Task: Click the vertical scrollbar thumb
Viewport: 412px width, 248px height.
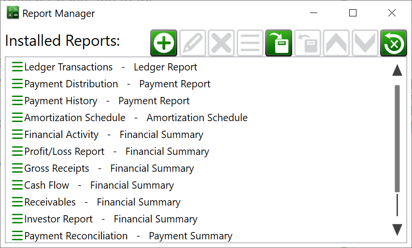Action: click(397, 138)
